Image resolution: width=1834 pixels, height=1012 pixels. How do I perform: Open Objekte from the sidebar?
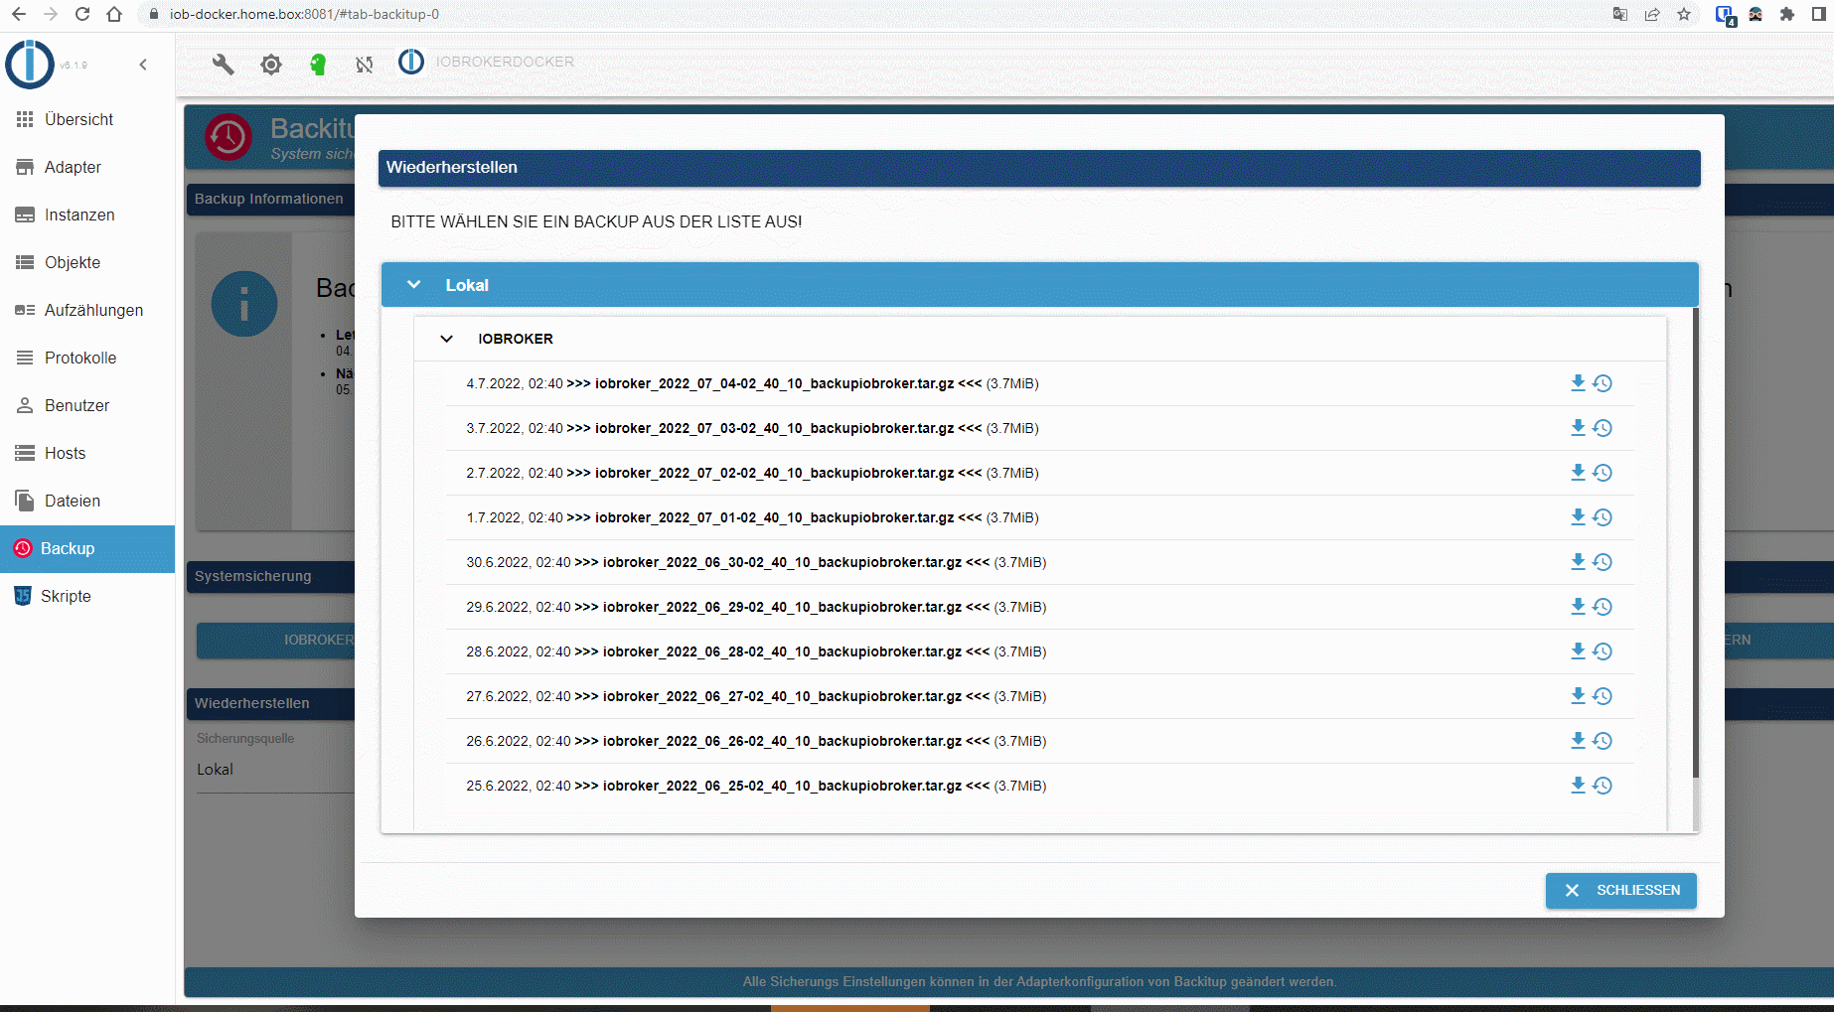[x=73, y=262]
